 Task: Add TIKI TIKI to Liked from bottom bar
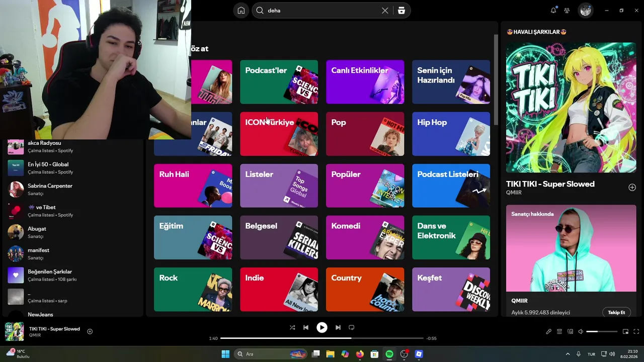click(90, 331)
